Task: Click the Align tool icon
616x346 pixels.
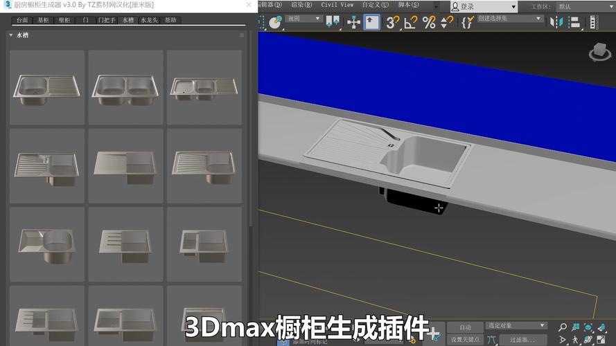Action: coord(574,22)
